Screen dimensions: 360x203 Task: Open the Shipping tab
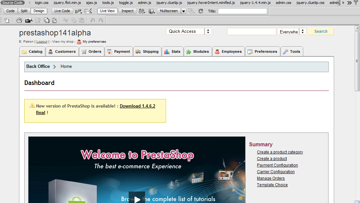tap(147, 51)
